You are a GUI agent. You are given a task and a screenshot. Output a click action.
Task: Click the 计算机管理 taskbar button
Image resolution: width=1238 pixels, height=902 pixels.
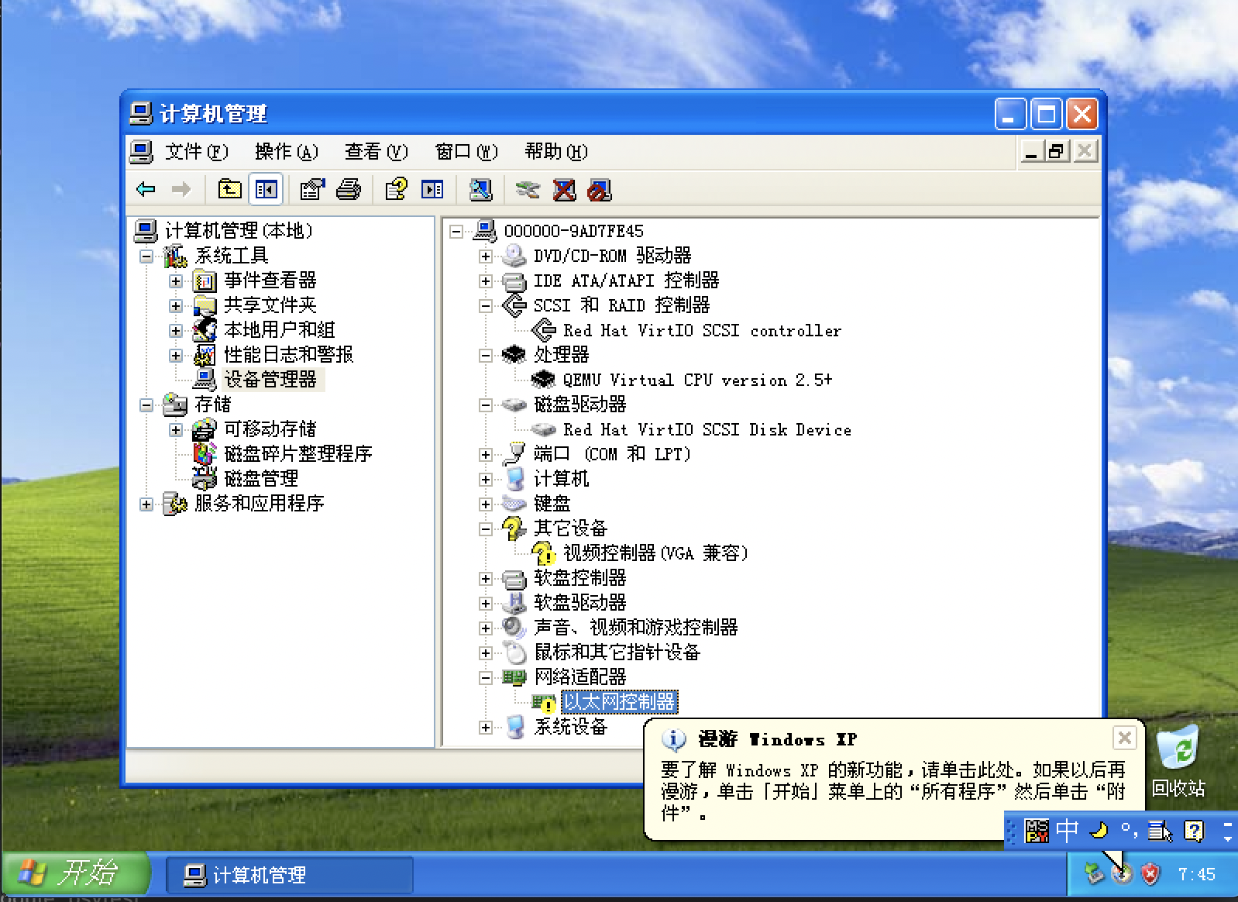pos(290,875)
